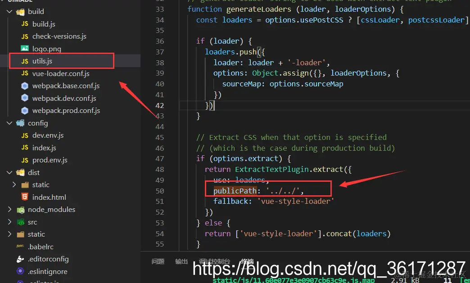Click line number 42 in the gutter
This screenshot has height=283, width=470.
coord(159,105)
